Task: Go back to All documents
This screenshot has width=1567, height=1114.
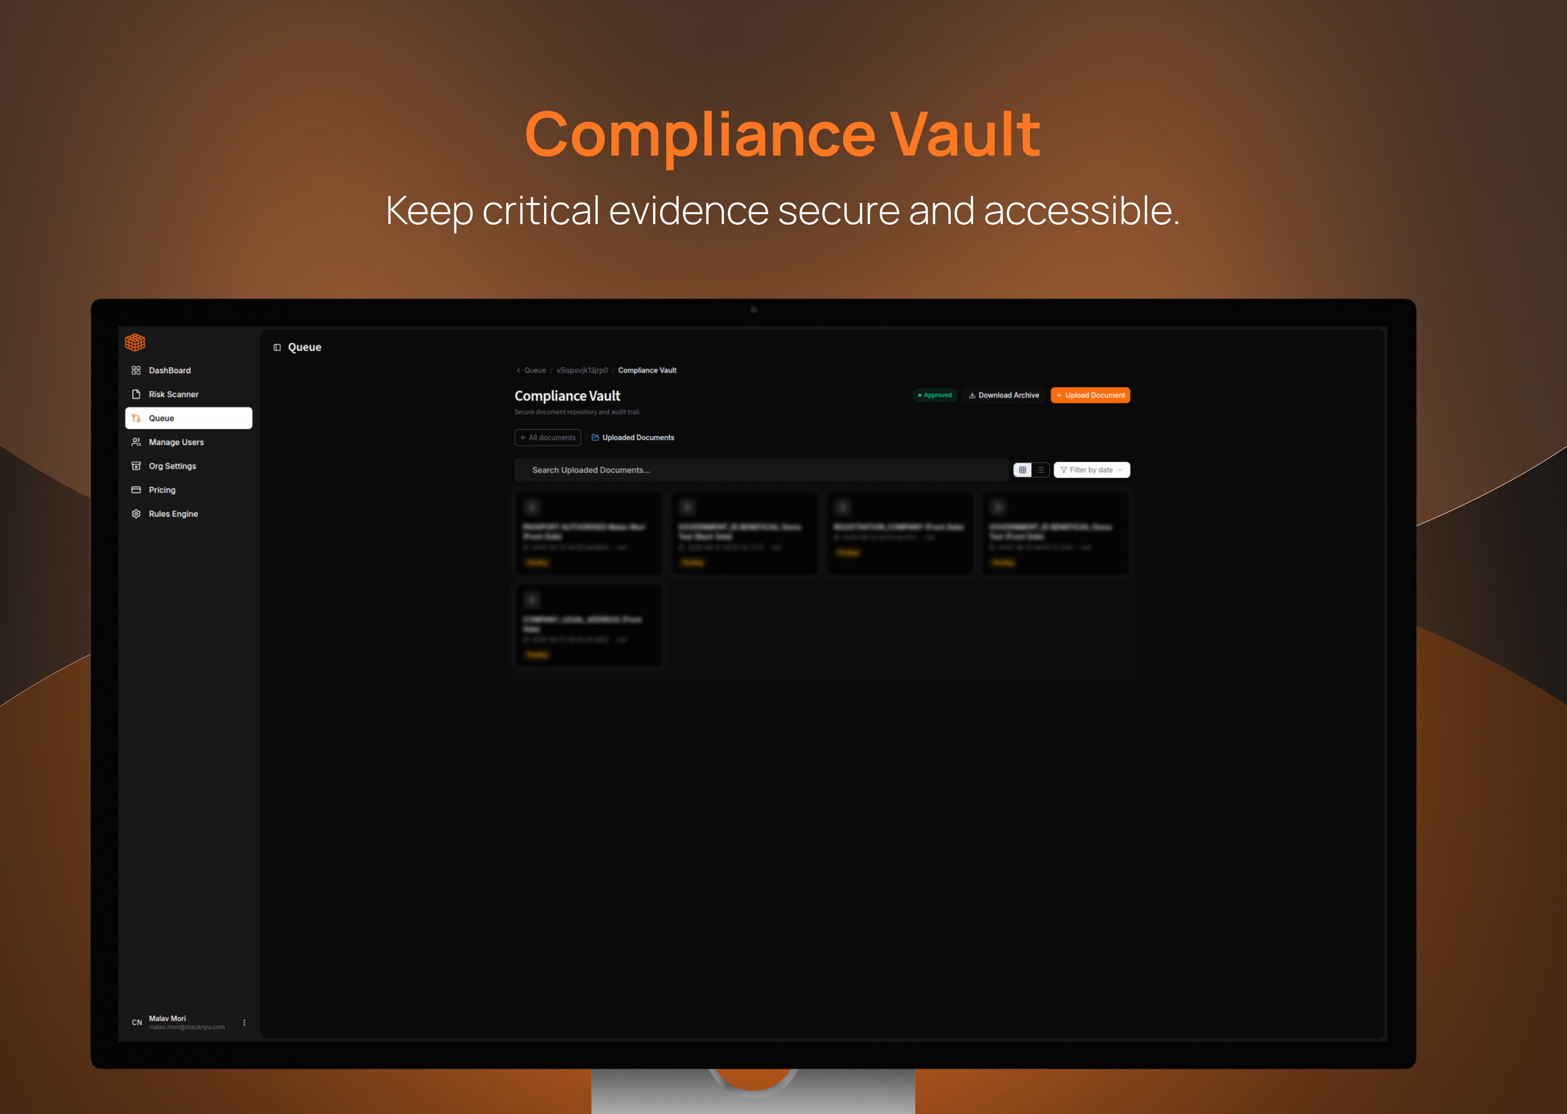Action: pyautogui.click(x=547, y=438)
